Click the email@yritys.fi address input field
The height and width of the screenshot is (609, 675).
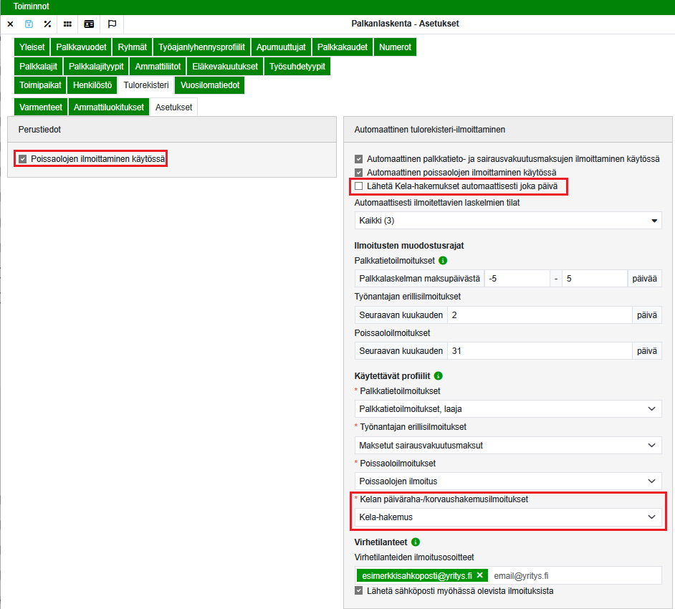(573, 575)
